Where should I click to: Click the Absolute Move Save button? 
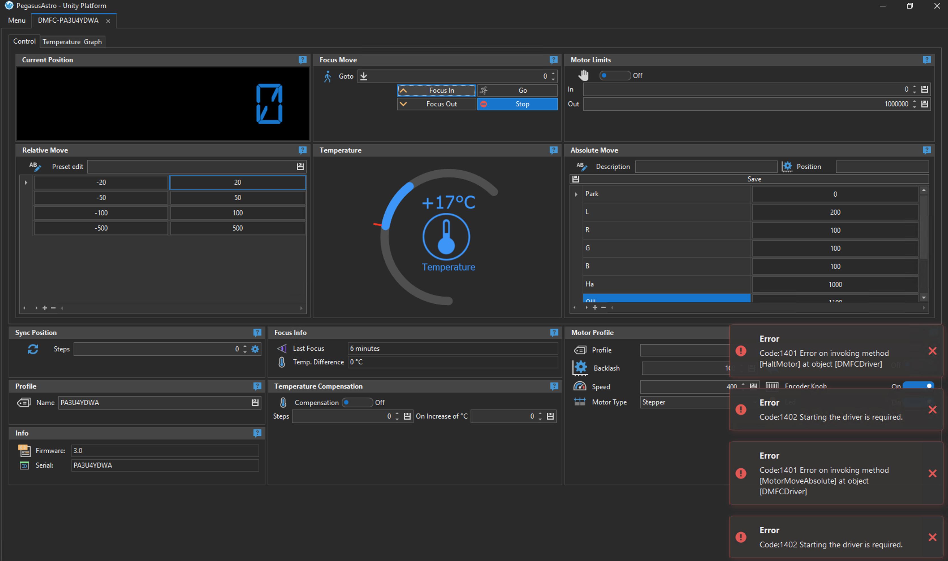tap(749, 179)
